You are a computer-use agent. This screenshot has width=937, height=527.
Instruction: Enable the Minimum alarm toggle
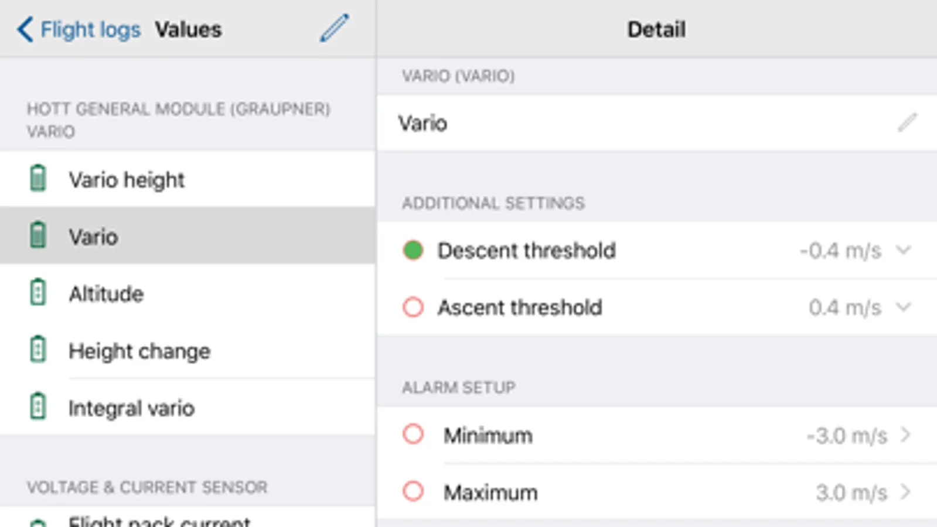coord(413,434)
